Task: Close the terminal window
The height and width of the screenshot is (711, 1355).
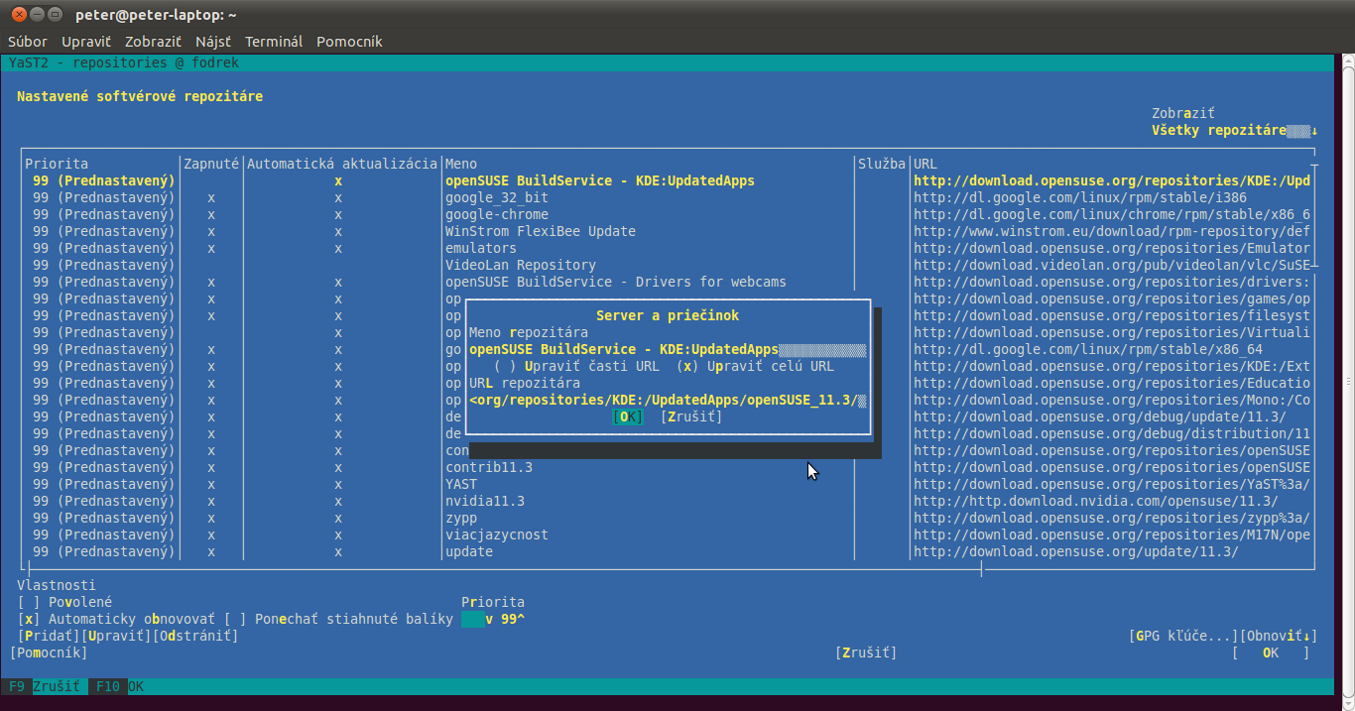Action: [x=19, y=15]
